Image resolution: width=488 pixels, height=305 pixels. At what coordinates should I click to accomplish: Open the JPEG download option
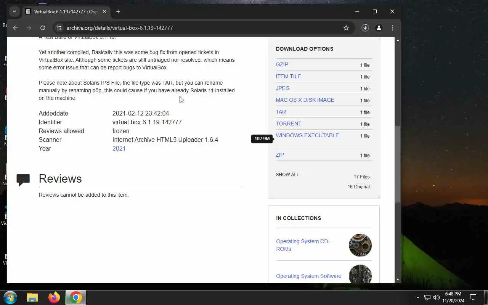(283, 88)
